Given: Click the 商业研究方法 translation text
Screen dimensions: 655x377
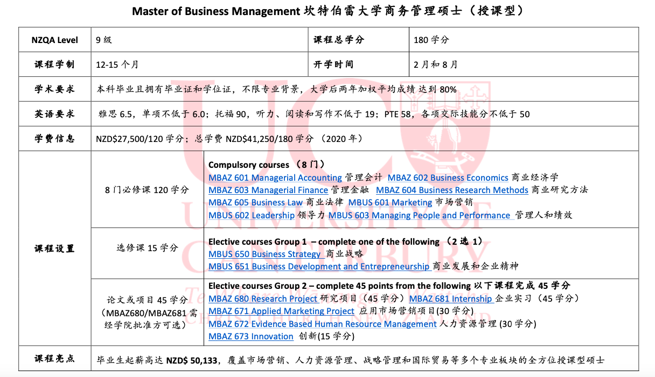Looking at the screenshot, I should (559, 190).
